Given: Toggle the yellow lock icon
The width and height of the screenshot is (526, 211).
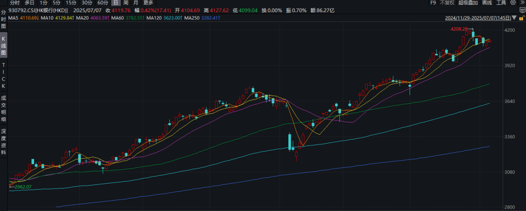Looking at the screenshot, I should point(522,18).
